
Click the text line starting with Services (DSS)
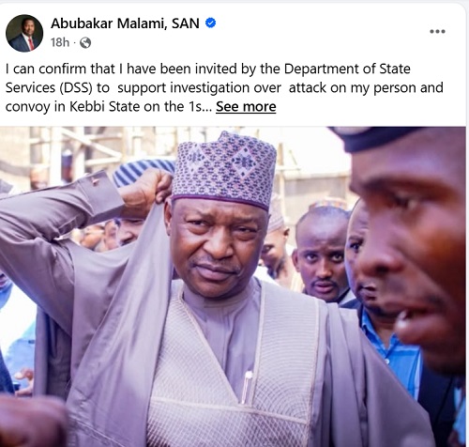[224, 88]
